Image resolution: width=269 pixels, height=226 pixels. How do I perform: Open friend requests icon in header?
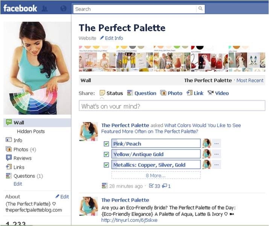45,9
